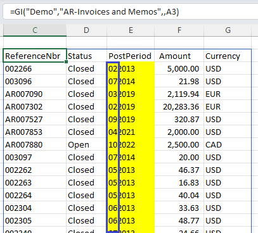Select amount 2,000.00 cell

pyautogui.click(x=179, y=132)
